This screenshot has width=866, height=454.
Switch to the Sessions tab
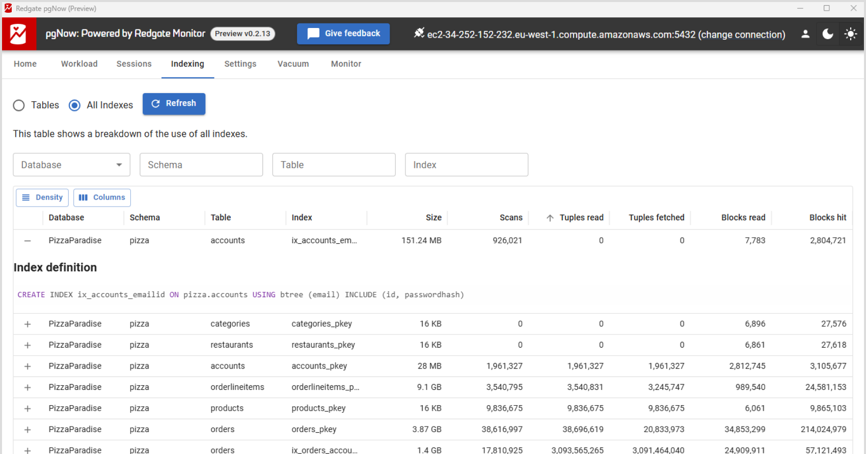click(134, 64)
